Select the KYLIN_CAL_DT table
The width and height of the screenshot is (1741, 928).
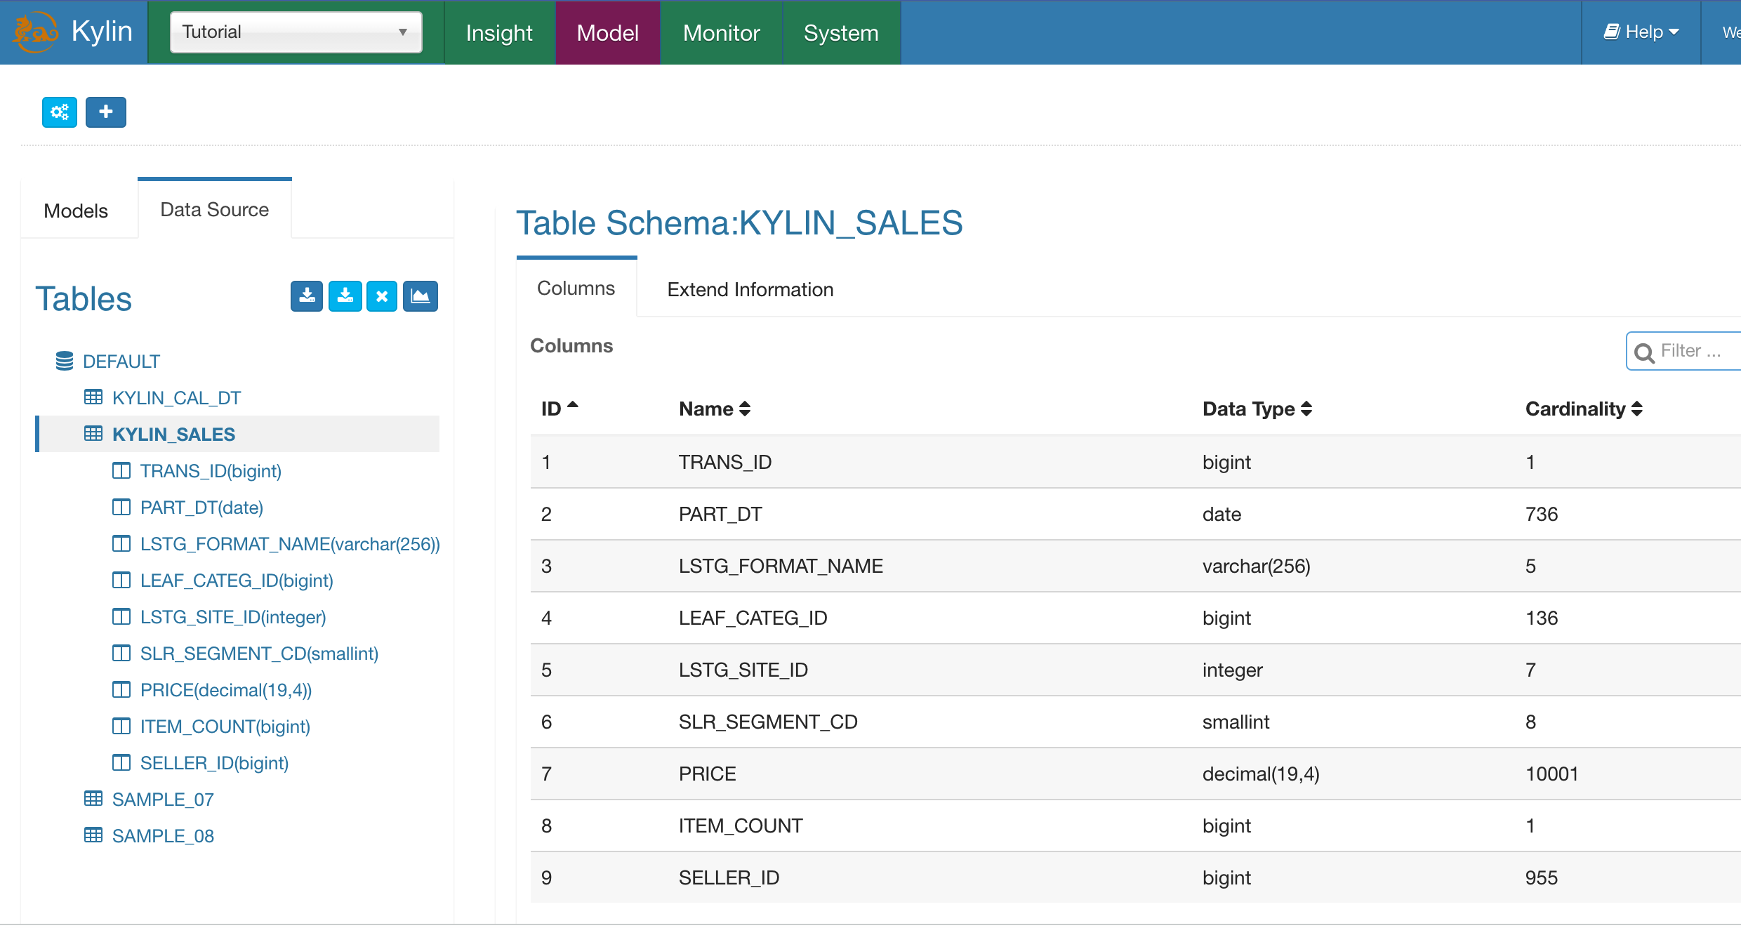tap(176, 398)
